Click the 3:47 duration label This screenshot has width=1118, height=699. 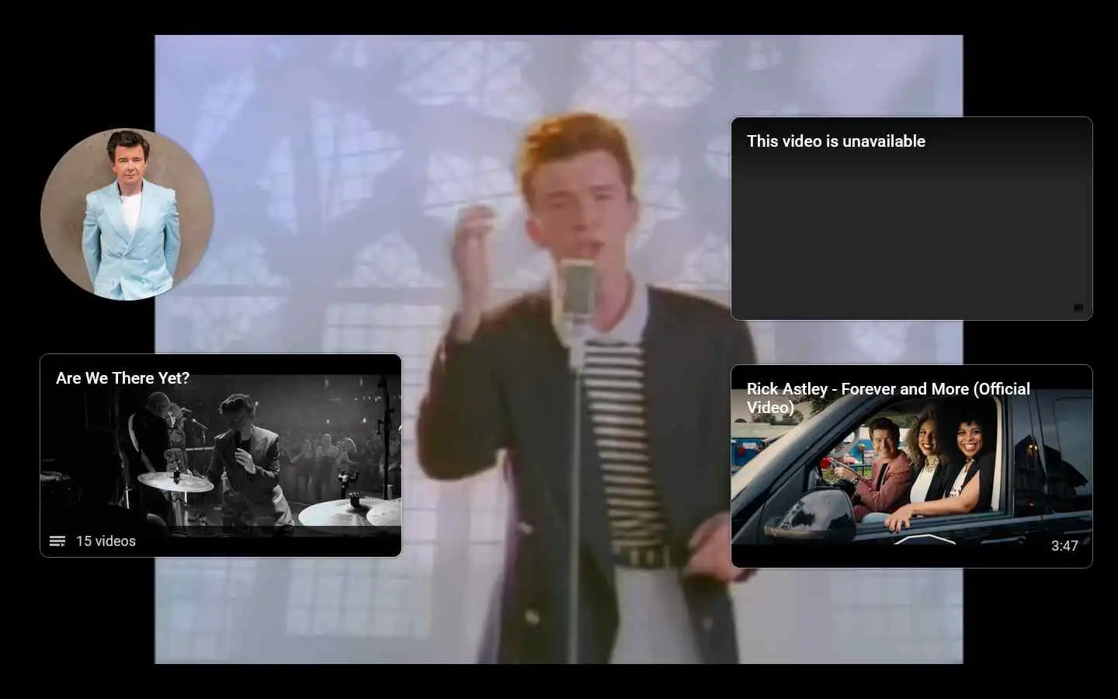pyautogui.click(x=1064, y=546)
